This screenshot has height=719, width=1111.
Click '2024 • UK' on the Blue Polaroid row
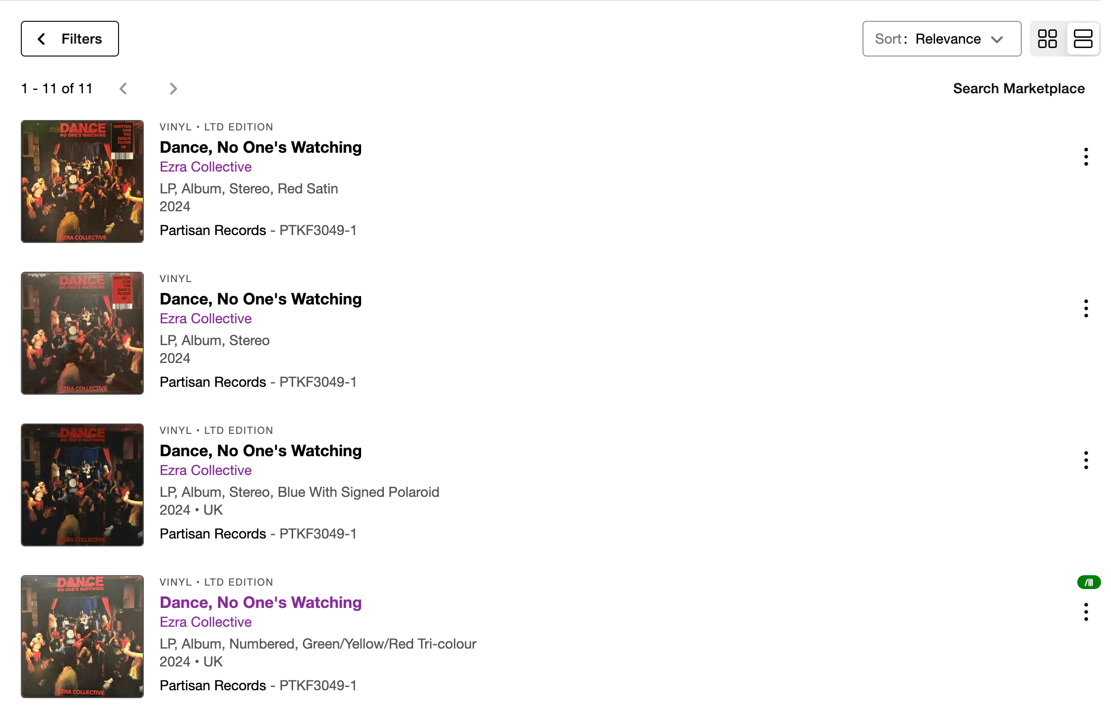[x=191, y=510]
